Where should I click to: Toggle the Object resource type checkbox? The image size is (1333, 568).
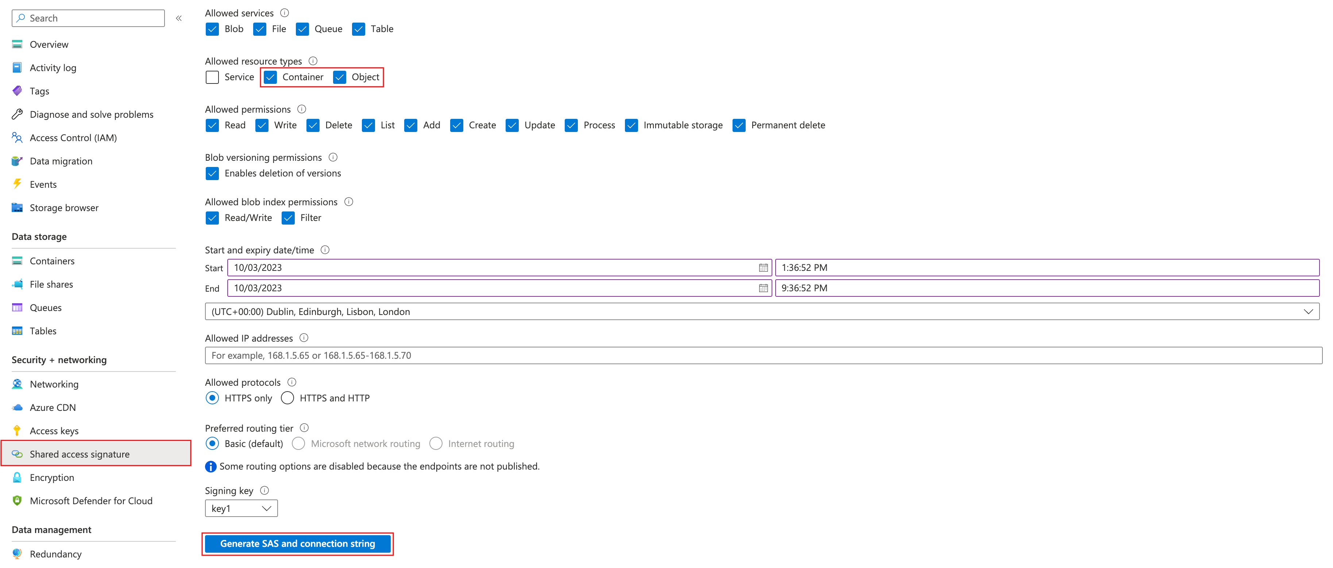340,77
